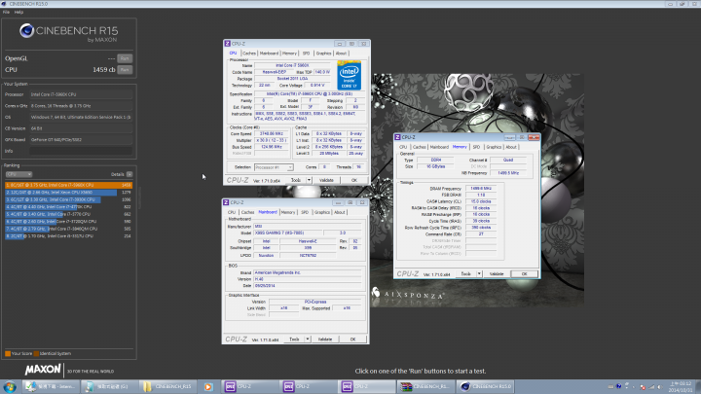Screen dimensions: 701x394
Task: Select ranking row 5 Core i7-3770
Action: 68,214
